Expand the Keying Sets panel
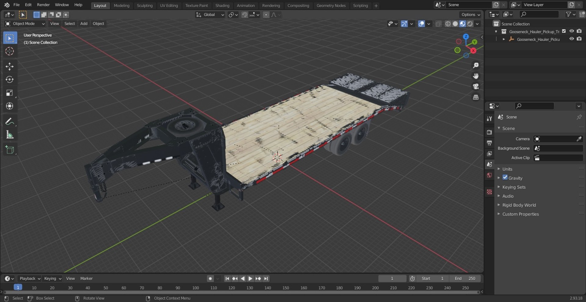Screen dimensions: 586x302 click(x=514, y=187)
